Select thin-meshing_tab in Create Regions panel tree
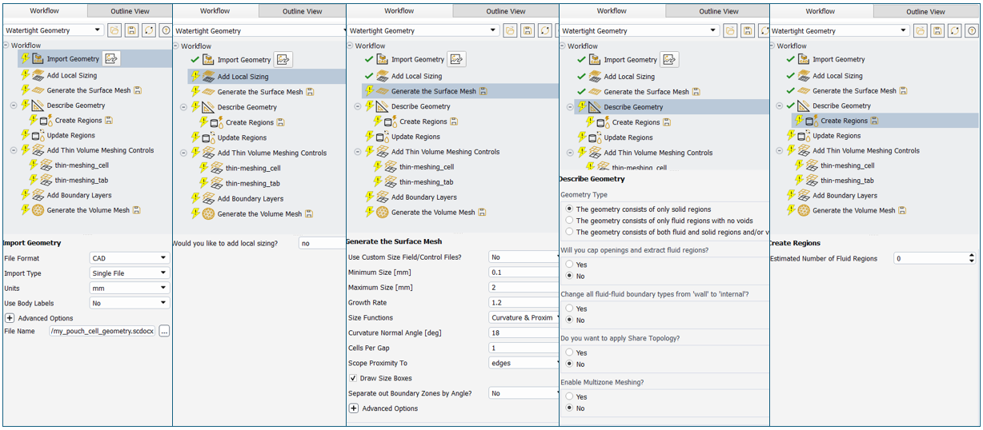The width and height of the screenshot is (983, 430). (847, 181)
